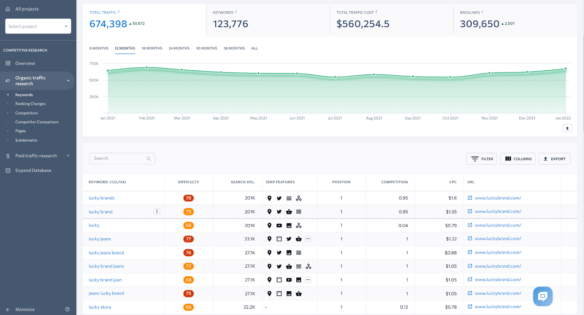
Task: Switch chart to 18 MONTHS tab
Action: [152, 48]
